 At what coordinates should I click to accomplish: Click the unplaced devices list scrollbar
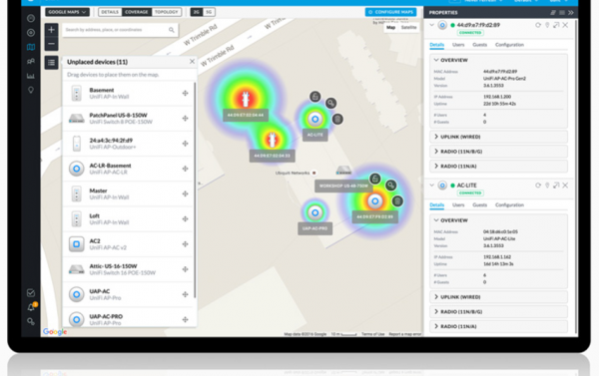point(195,190)
